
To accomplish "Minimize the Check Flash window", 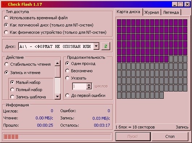I will (x=175, y=4).
